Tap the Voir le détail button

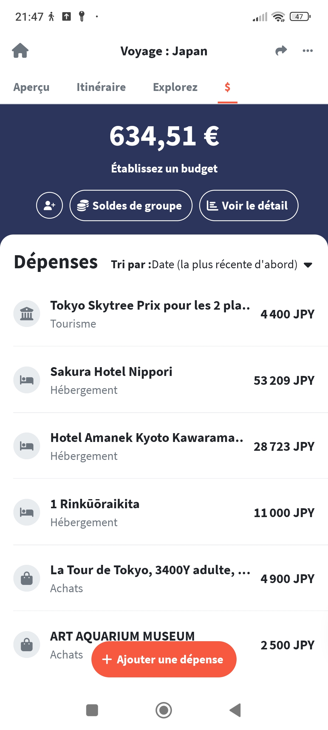[249, 206]
